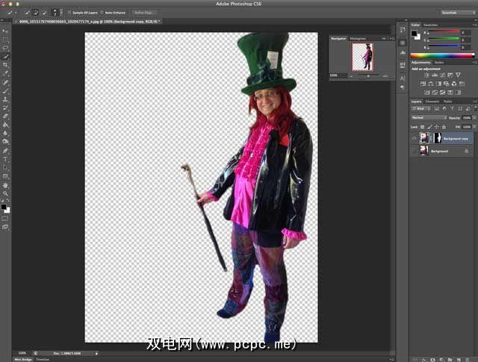
Task: Pick the Lasso tool
Action: coord(5,48)
